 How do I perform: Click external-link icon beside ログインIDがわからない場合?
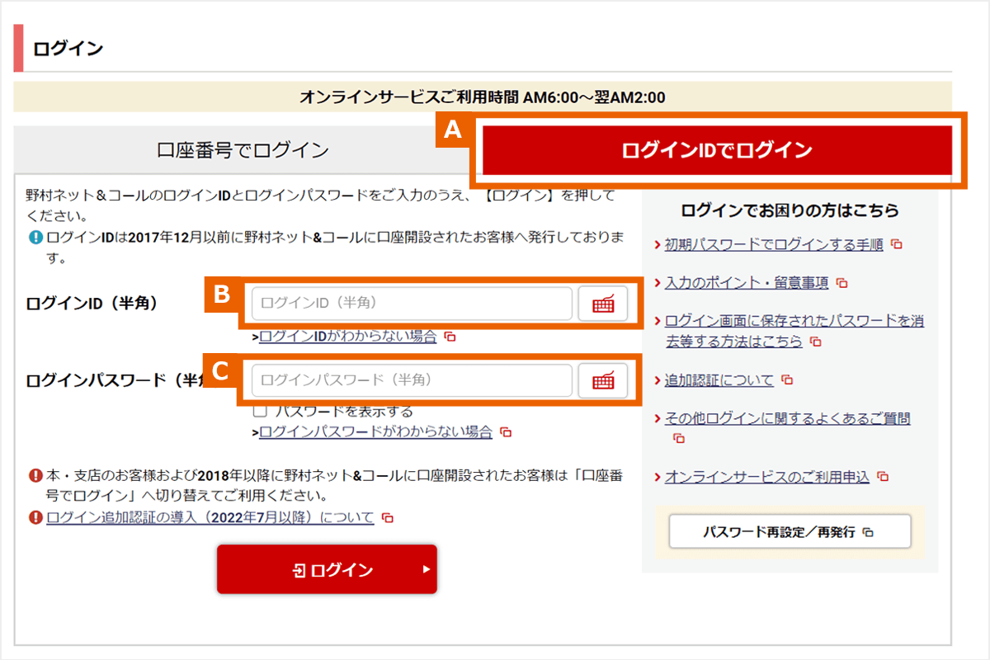tap(450, 337)
